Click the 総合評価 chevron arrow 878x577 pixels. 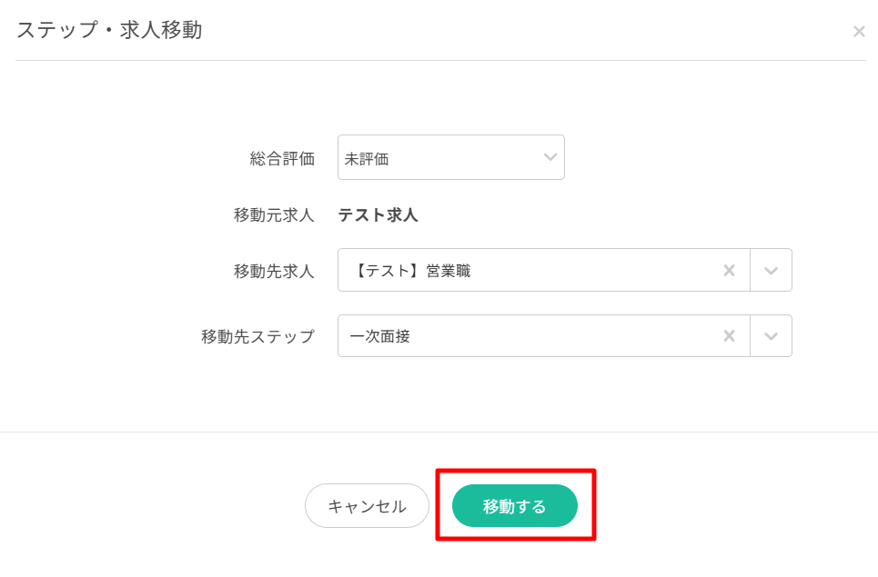(x=550, y=157)
